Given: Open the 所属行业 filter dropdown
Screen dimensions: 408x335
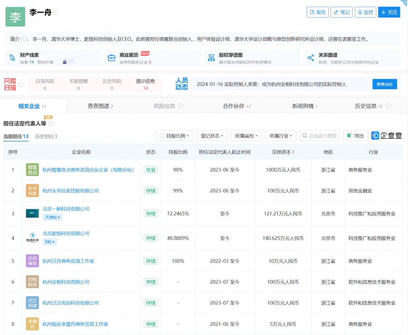Looking at the screenshot, I should tap(280, 136).
